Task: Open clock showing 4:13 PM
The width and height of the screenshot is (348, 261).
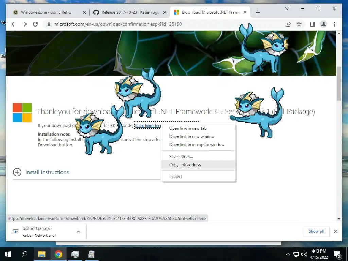Action: click(319, 254)
